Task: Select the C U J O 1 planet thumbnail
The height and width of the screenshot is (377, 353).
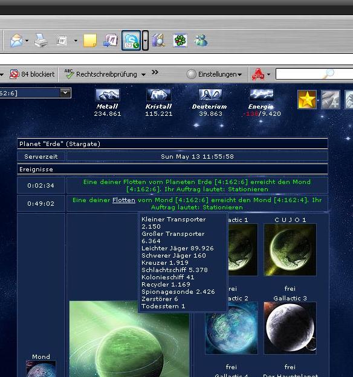Action: coord(290,250)
